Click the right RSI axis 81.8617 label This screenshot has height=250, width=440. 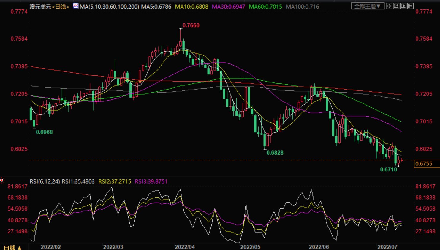425,187
